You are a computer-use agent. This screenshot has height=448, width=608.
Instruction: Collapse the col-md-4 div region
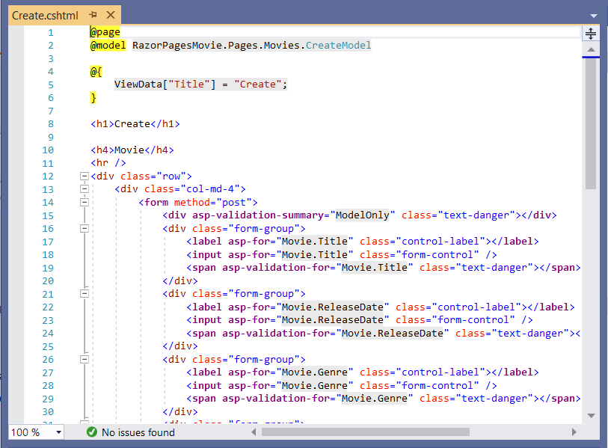85,188
